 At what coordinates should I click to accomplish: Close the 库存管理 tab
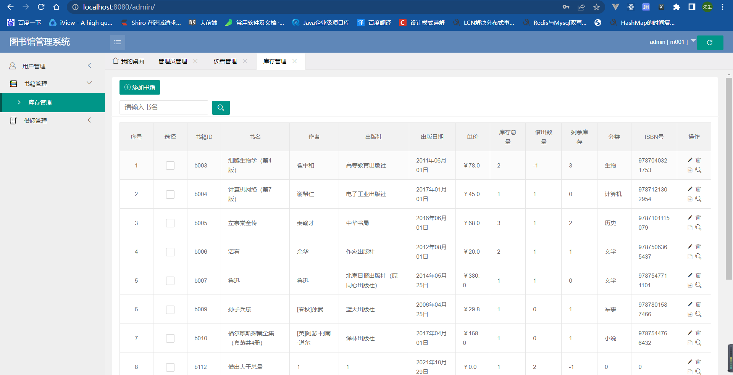pyautogui.click(x=294, y=61)
